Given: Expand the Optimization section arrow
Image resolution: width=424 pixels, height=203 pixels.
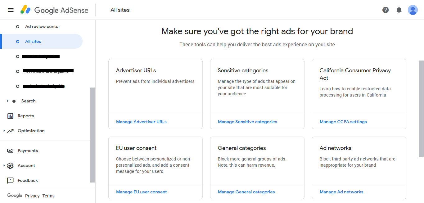Looking at the screenshot, I should click(x=4, y=131).
